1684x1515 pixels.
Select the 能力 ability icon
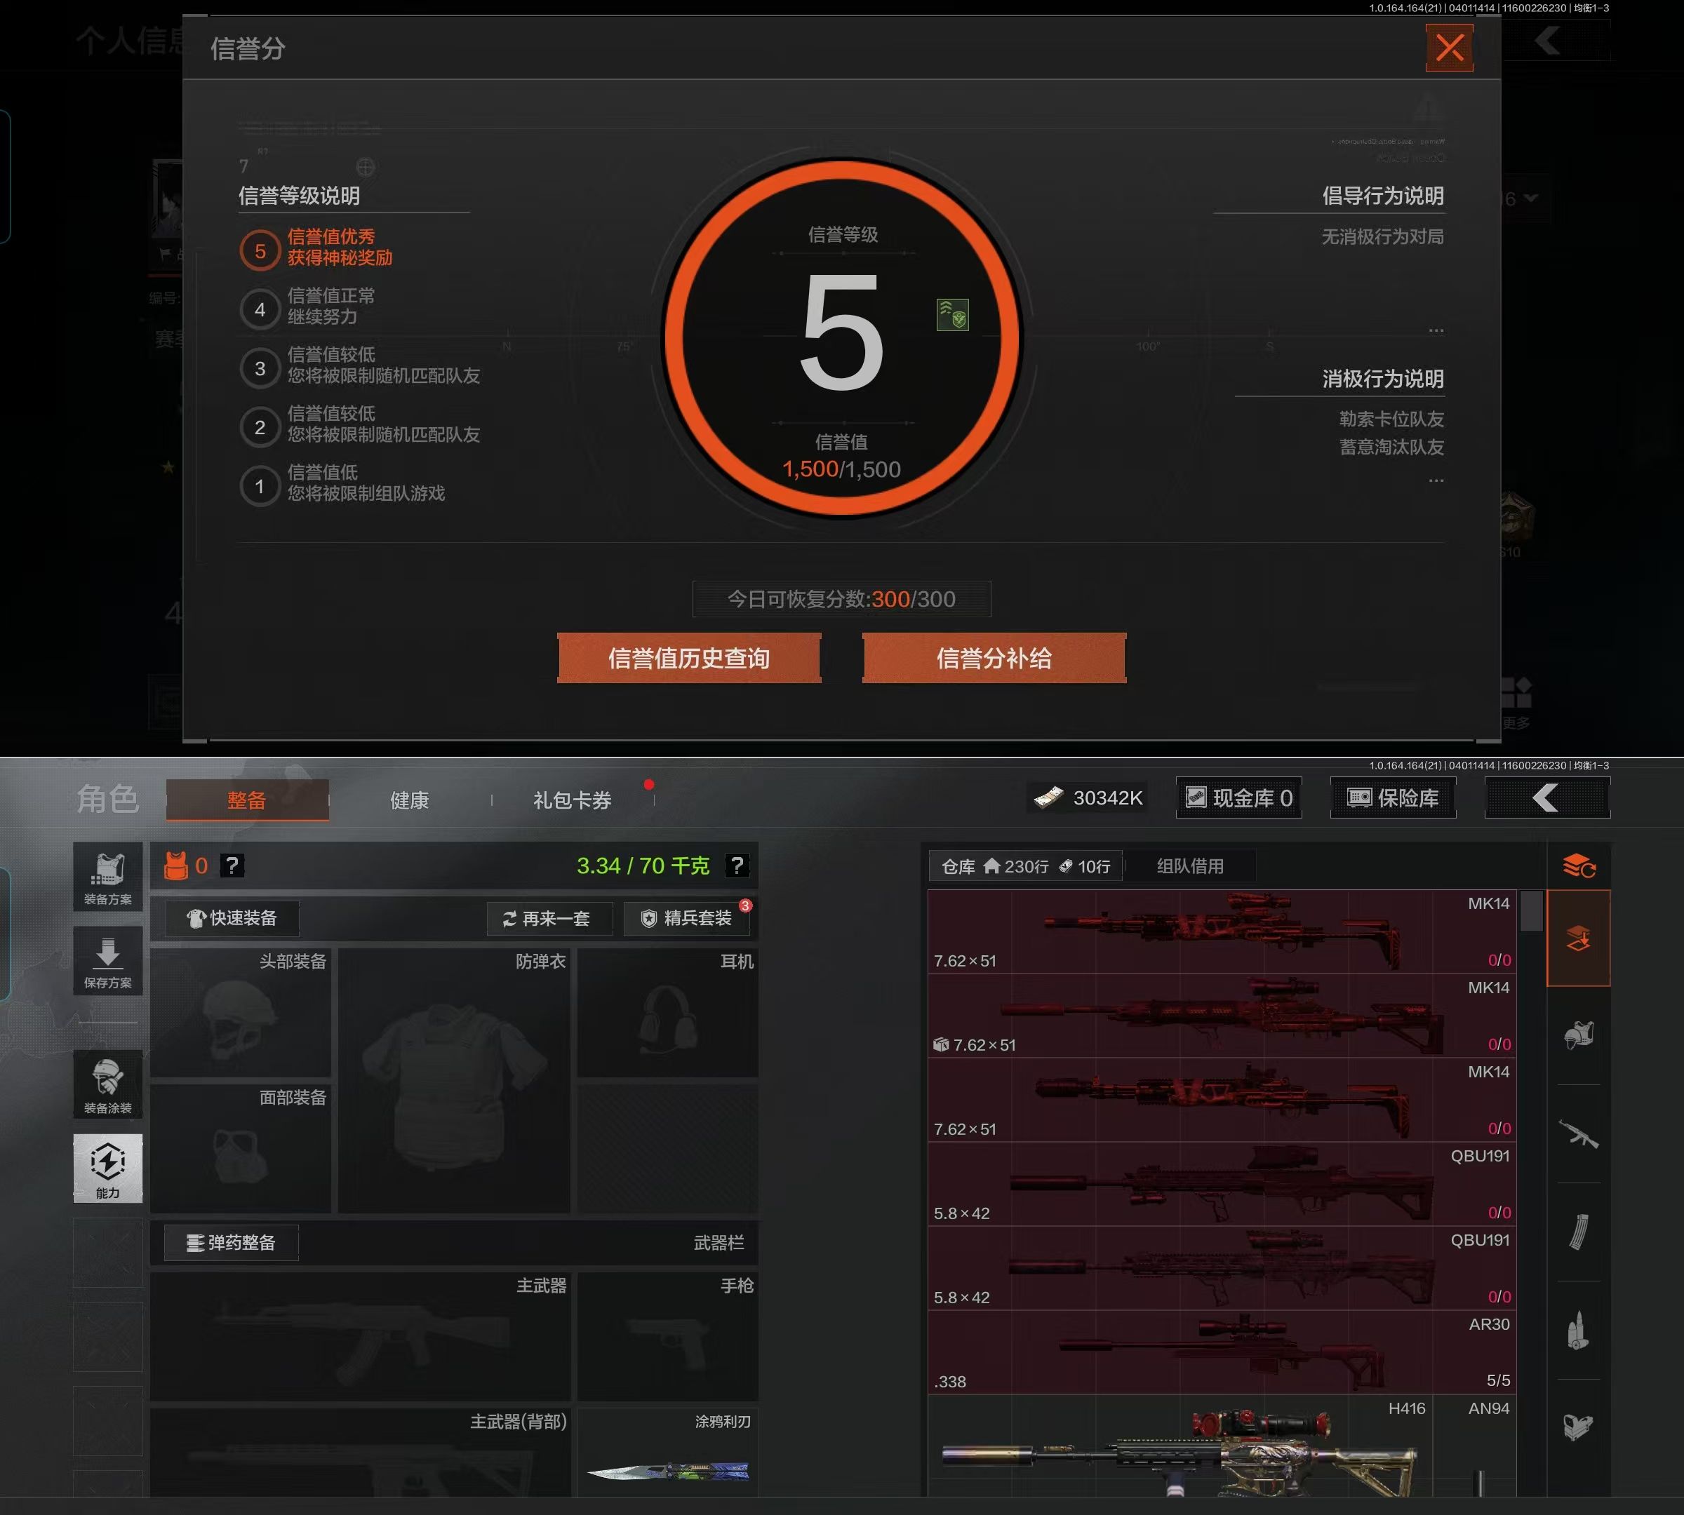click(107, 1168)
